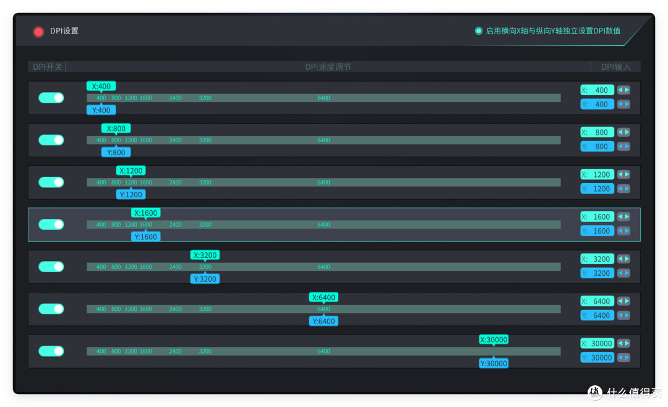Focus the Y: 30000 DPI input

coord(597,357)
